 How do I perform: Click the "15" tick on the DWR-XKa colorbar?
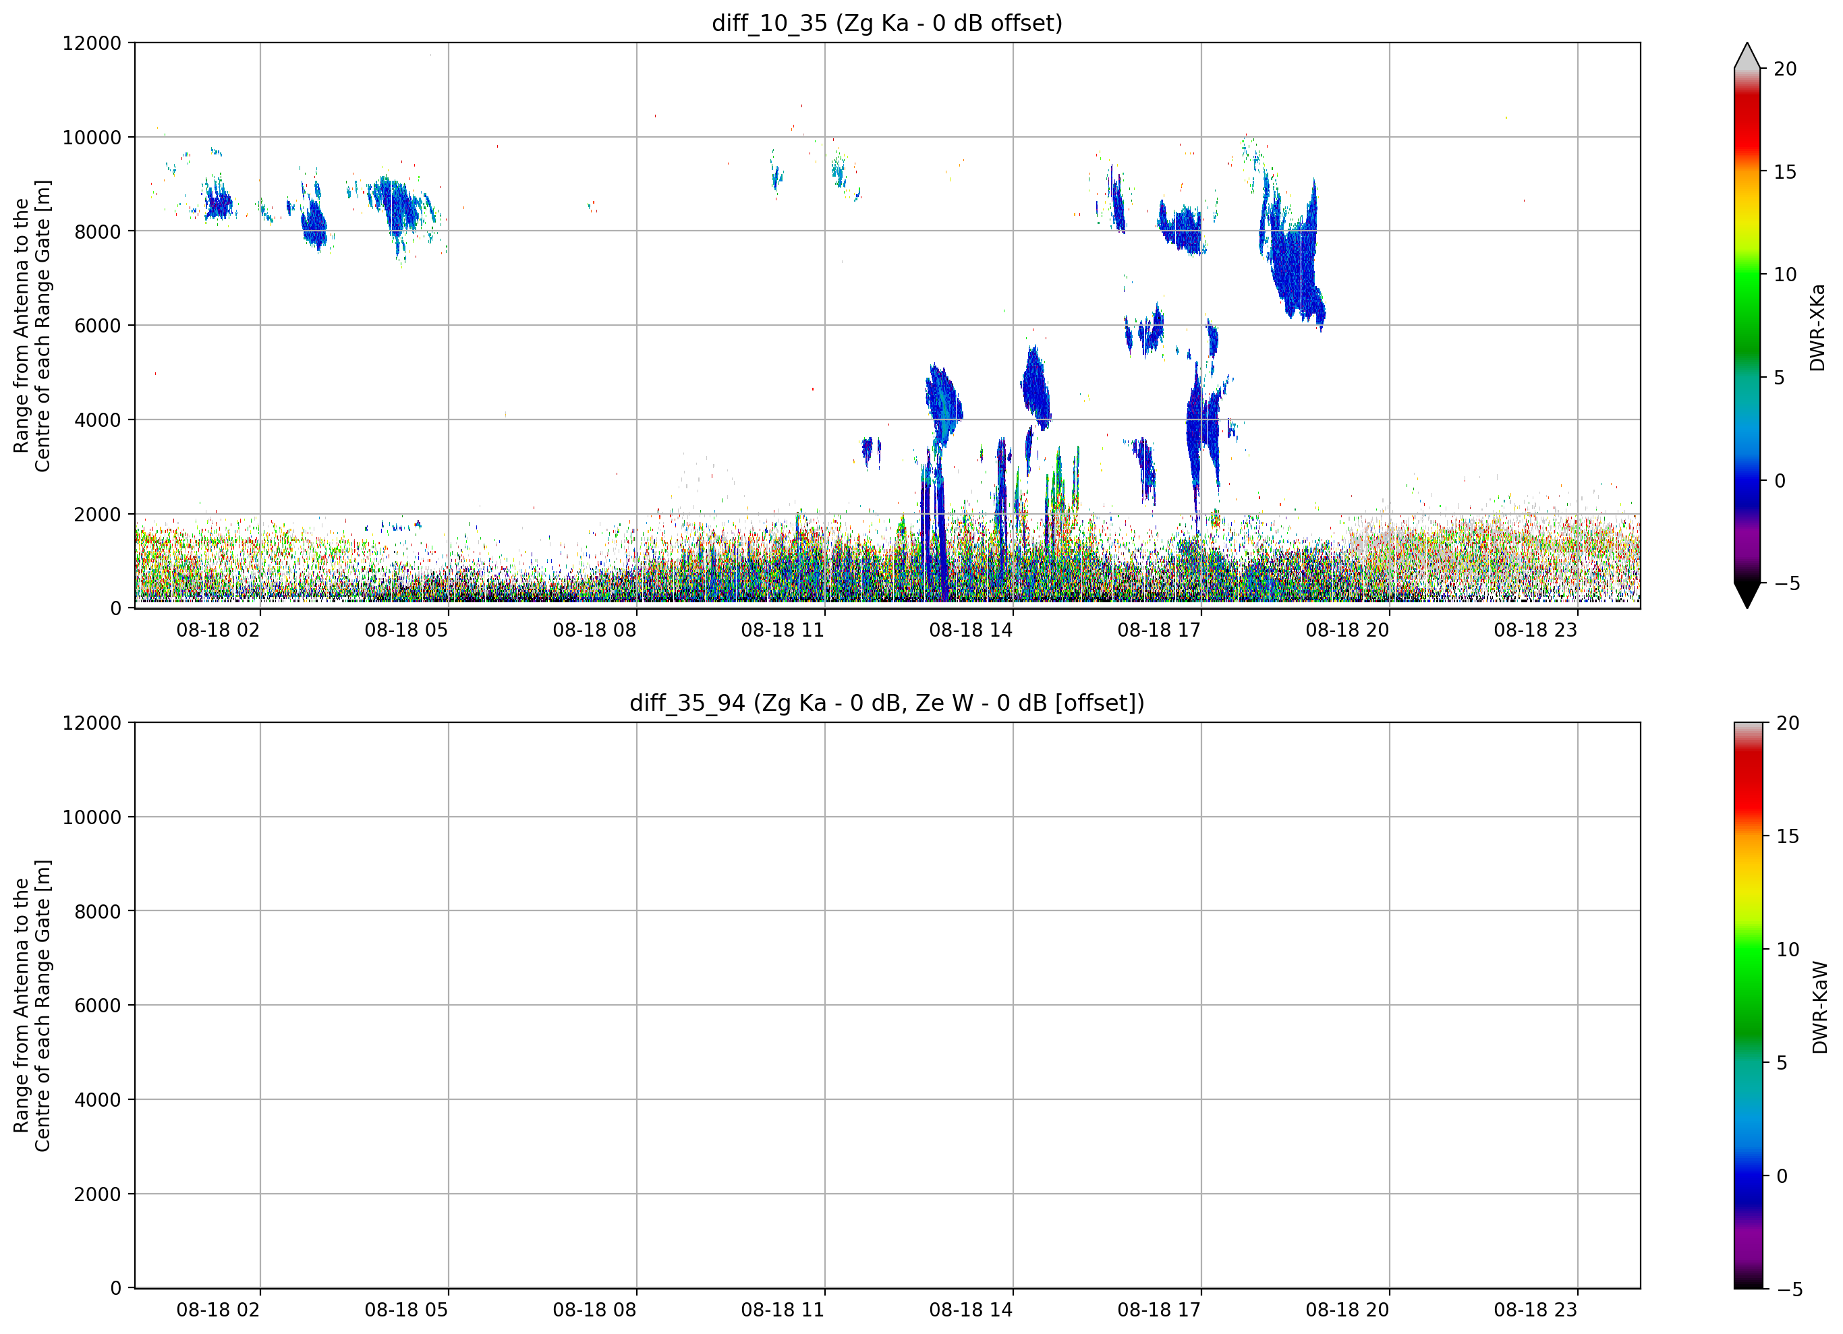coord(1785,172)
